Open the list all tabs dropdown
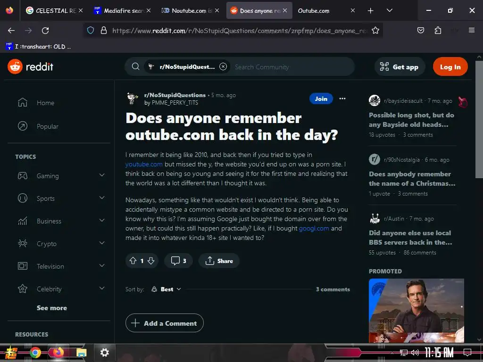Image resolution: width=483 pixels, height=362 pixels. tap(389, 10)
